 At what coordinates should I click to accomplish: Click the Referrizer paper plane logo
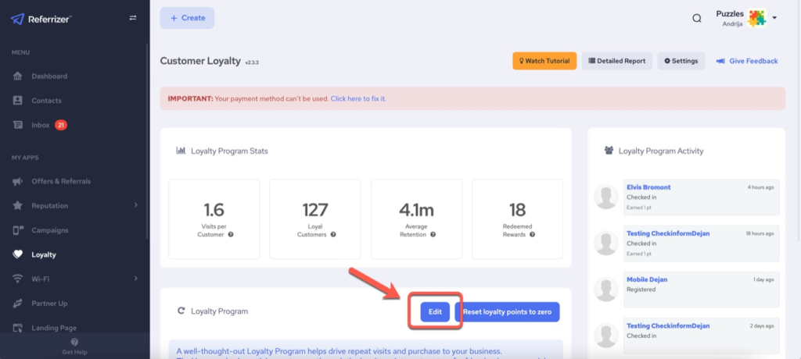(18, 18)
